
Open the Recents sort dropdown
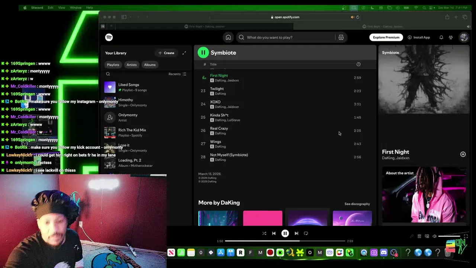tap(177, 74)
